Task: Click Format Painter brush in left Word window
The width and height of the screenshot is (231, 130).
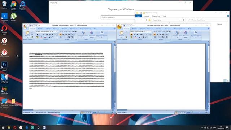Action: click(x=32, y=37)
